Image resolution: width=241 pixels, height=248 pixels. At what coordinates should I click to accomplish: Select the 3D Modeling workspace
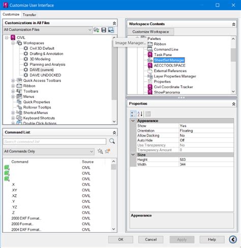(40, 59)
